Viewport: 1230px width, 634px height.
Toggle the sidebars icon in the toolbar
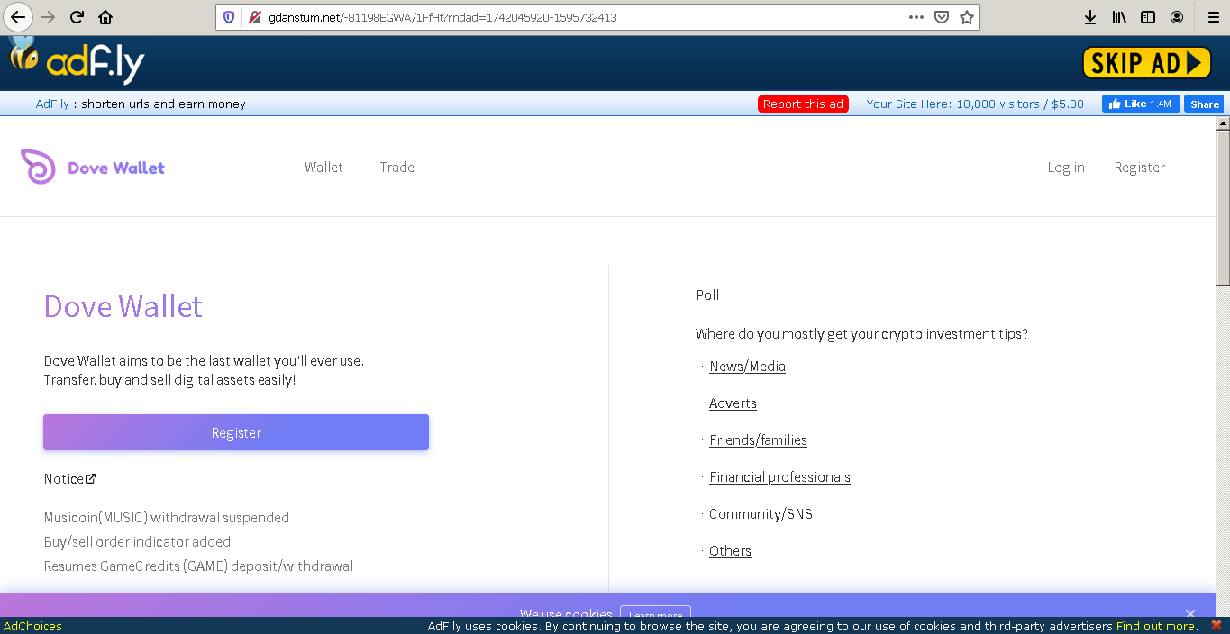point(1147,16)
